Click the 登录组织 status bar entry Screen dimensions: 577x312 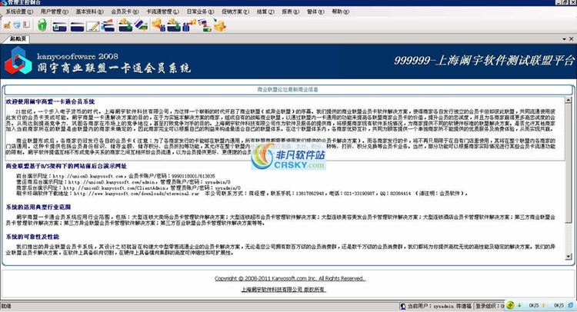489,306
